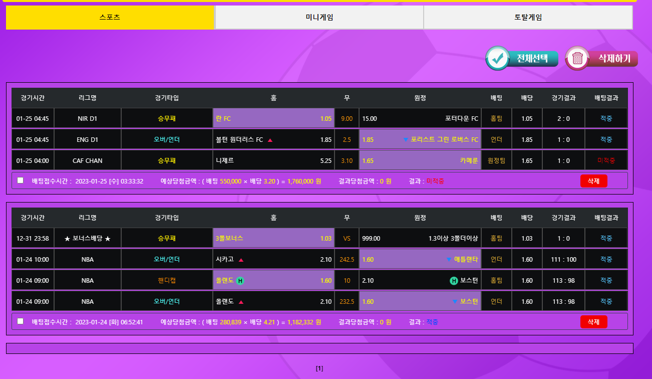The height and width of the screenshot is (379, 652).
Task: Click the blue down arrow beside 애틀랜타
Action: tap(449, 260)
